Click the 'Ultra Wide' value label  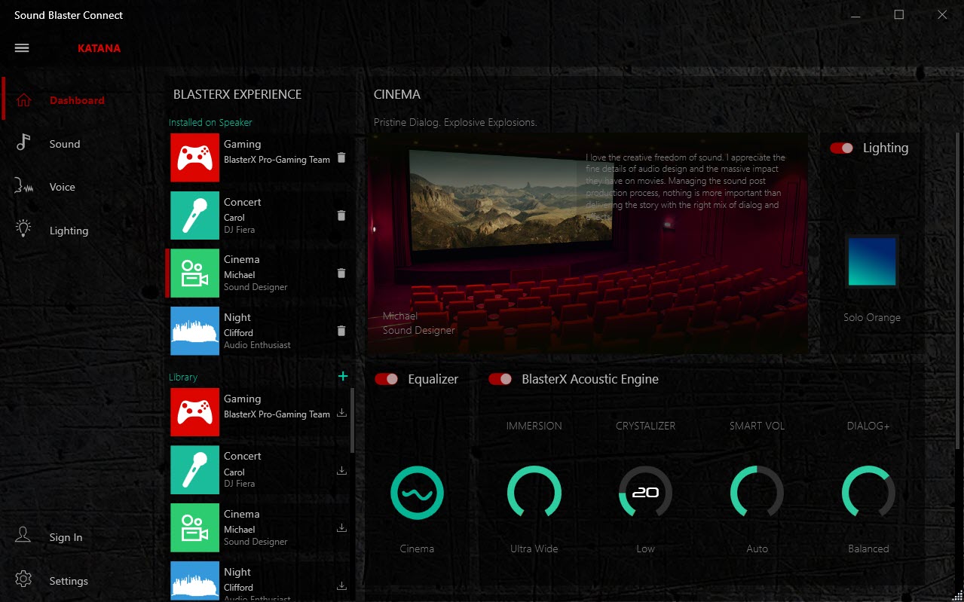tap(534, 549)
